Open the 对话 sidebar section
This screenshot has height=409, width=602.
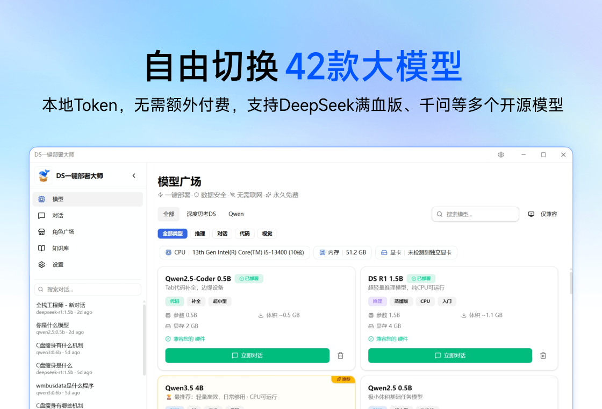88,216
